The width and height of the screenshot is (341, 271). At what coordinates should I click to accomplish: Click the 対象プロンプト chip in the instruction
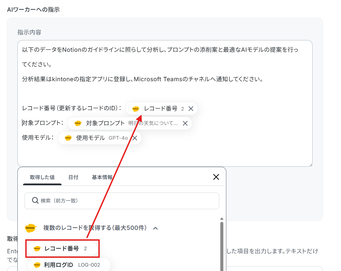[x=130, y=123]
